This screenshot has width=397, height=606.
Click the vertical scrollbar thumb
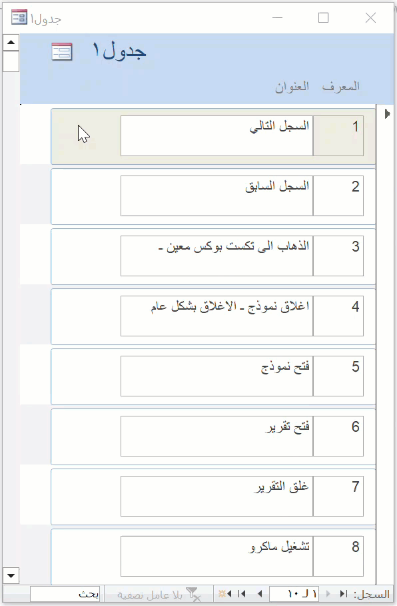click(11, 61)
